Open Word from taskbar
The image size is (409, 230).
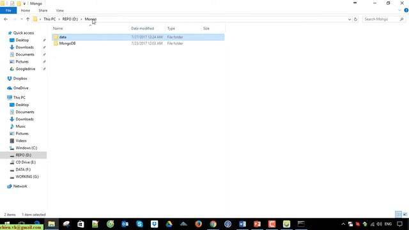coord(242,224)
